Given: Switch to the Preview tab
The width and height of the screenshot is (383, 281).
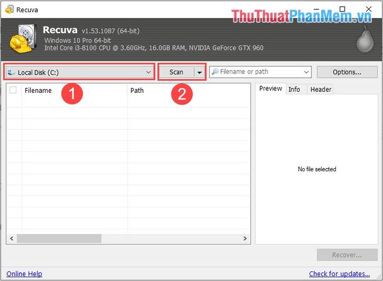Looking at the screenshot, I should [270, 88].
